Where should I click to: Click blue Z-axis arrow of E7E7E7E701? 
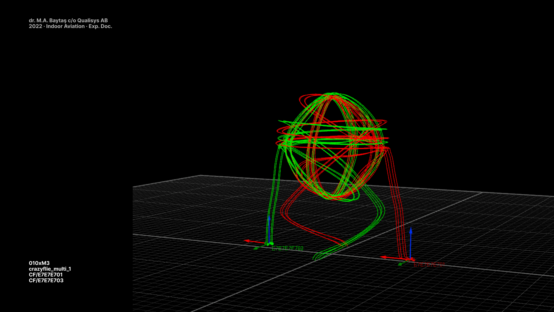click(411, 243)
